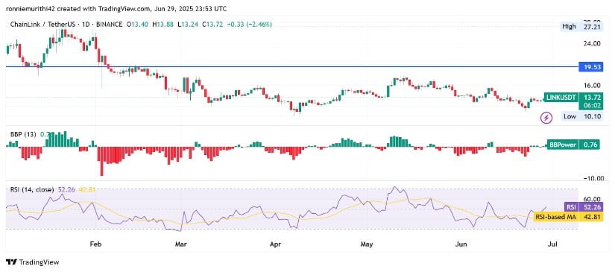
Task: Click the May label on time axis
Action: [x=366, y=244]
